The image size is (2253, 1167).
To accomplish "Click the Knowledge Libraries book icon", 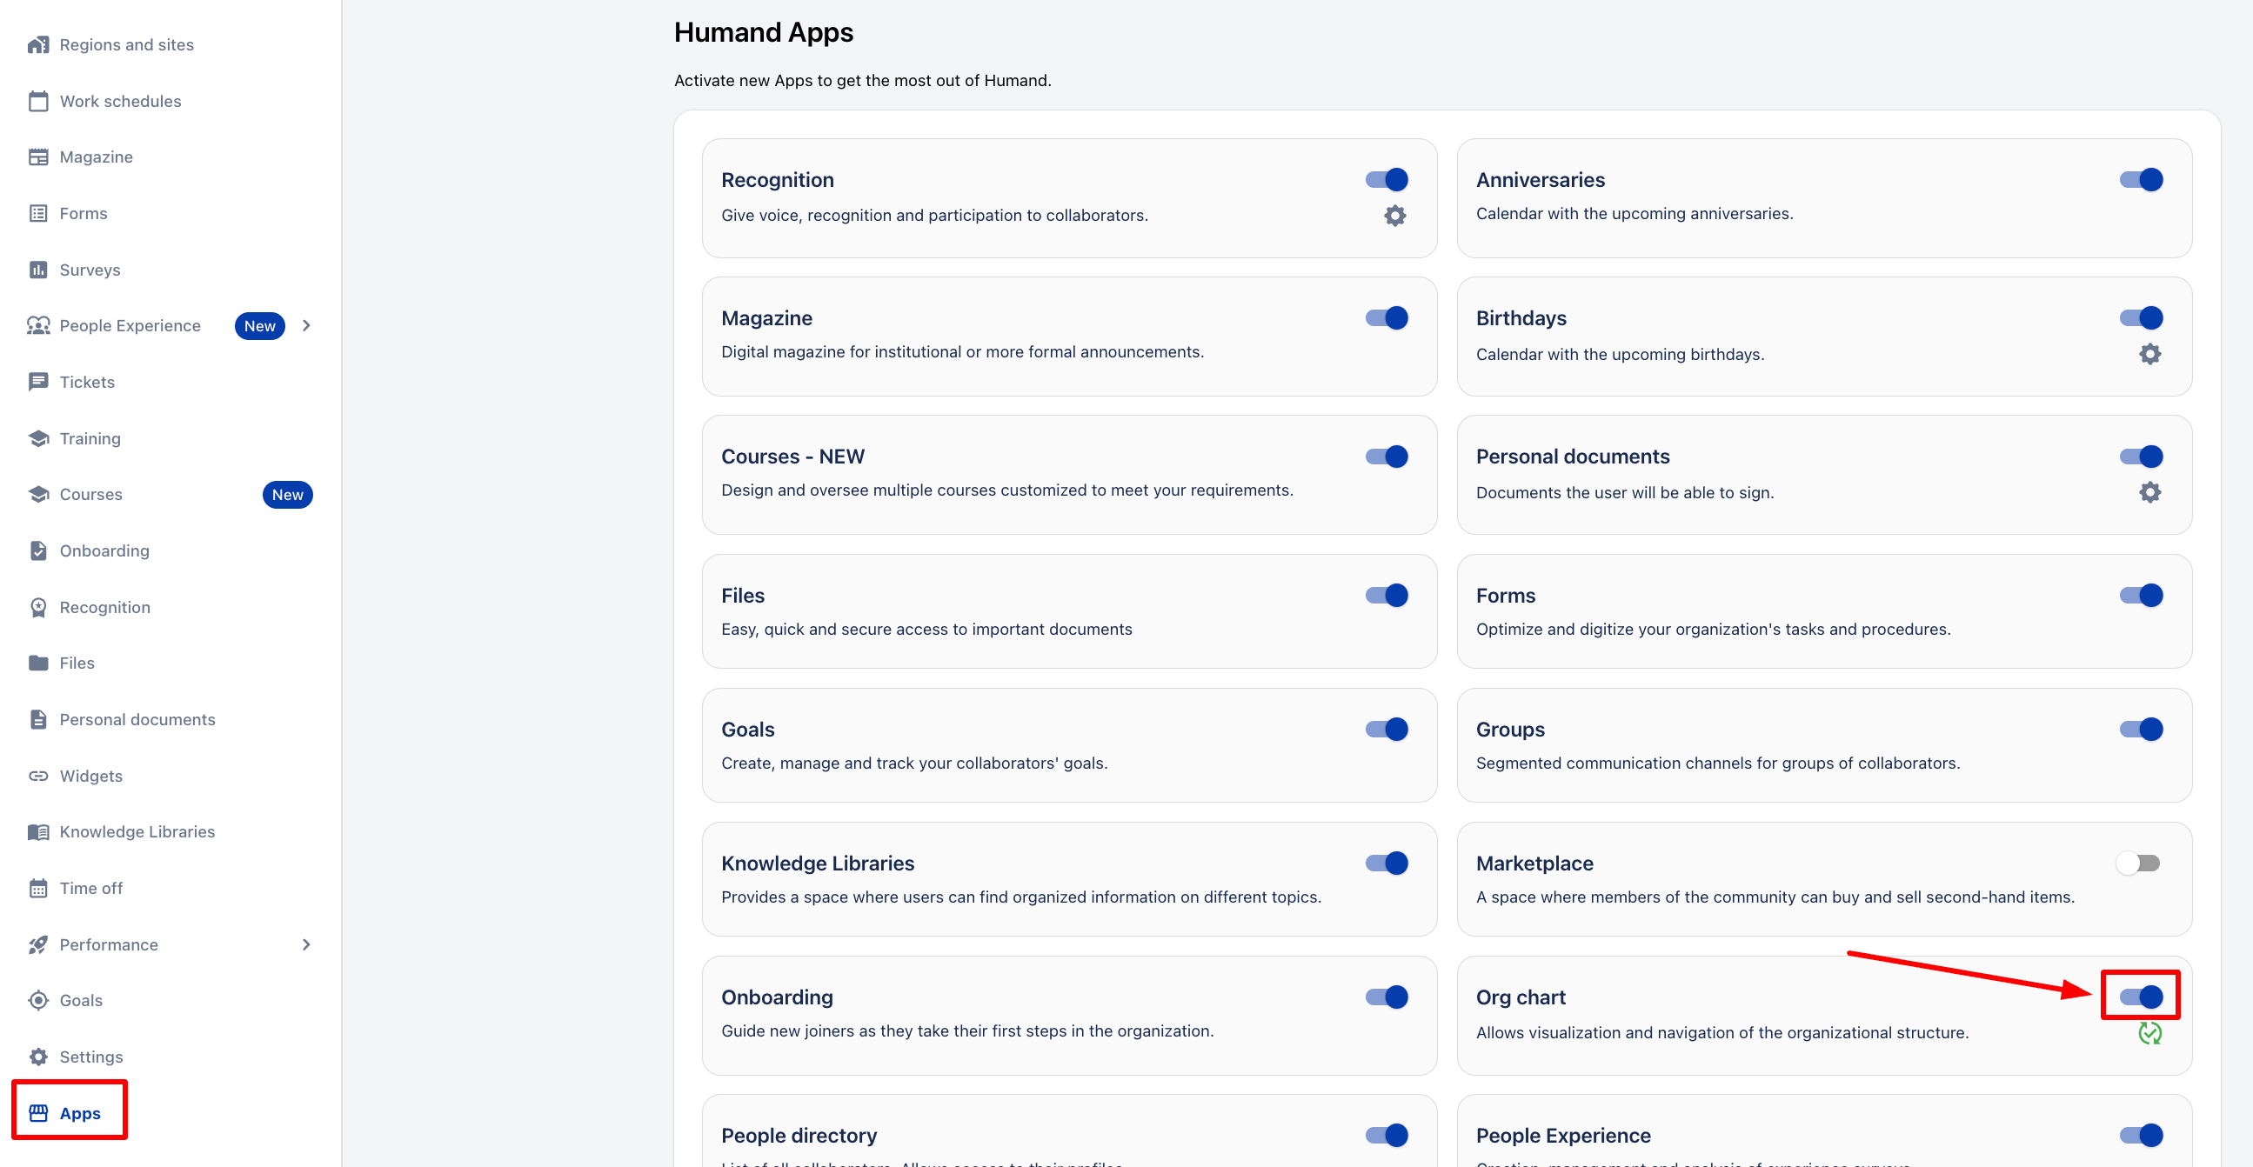I will pos(37,831).
